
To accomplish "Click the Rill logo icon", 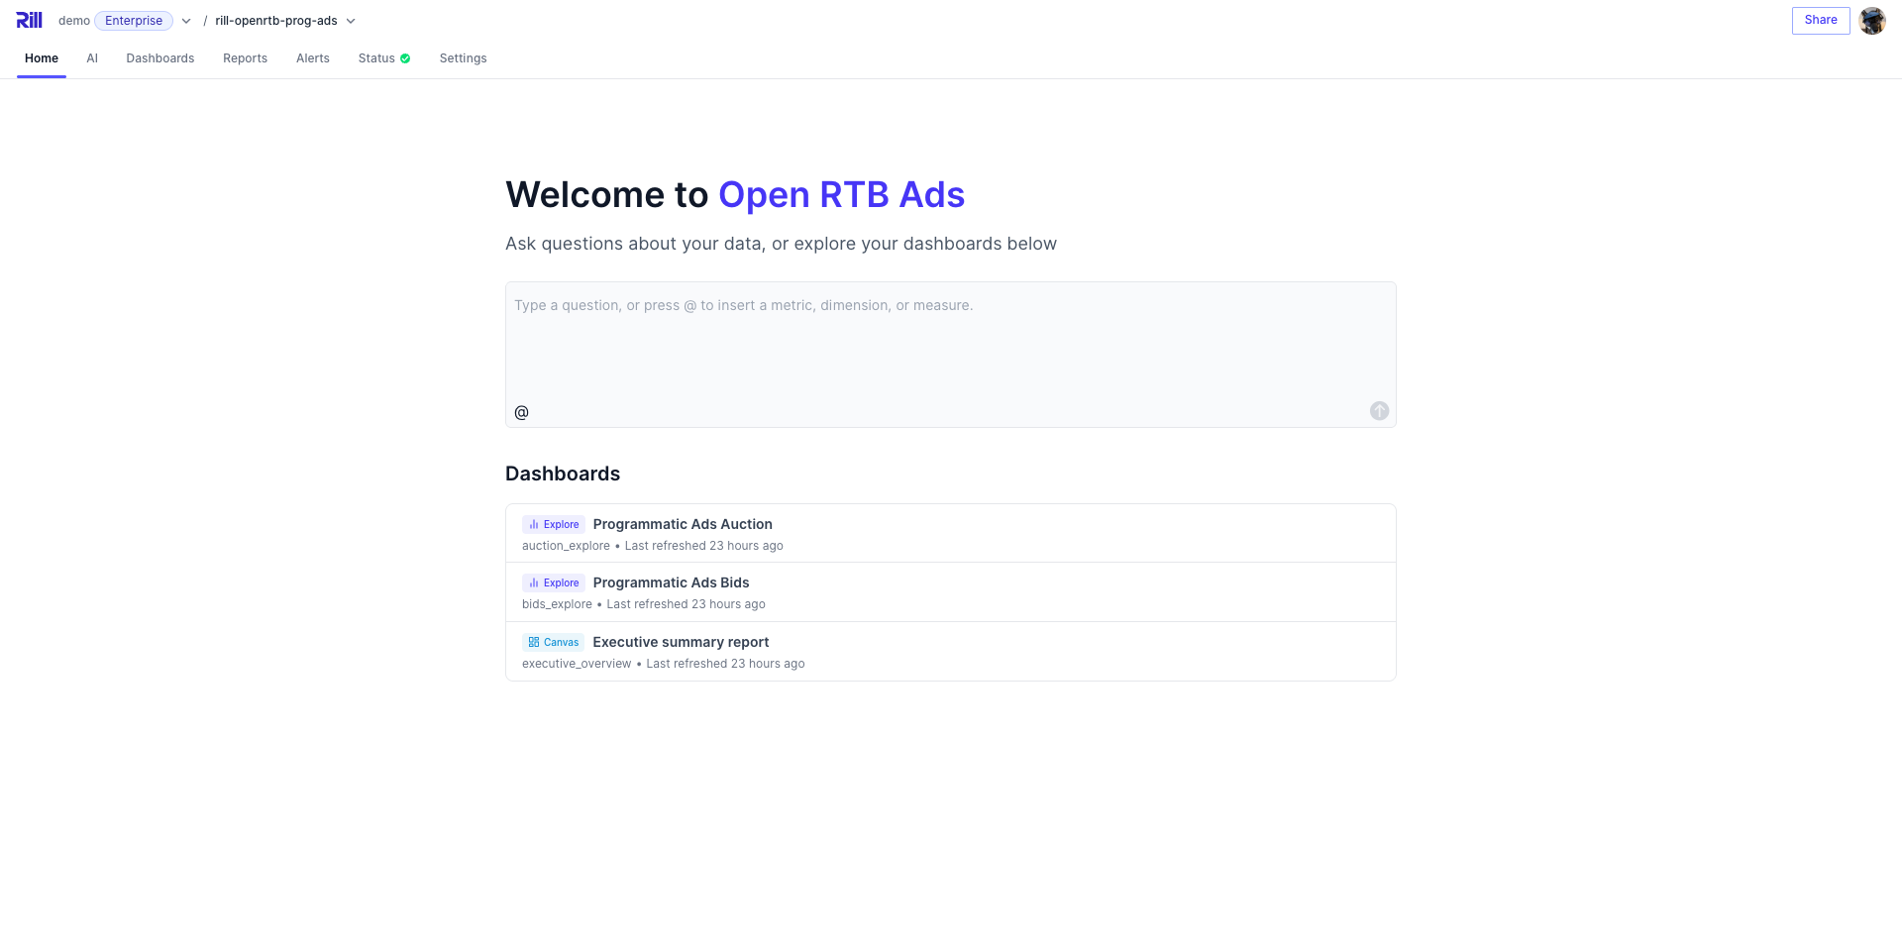I will pos(29,20).
